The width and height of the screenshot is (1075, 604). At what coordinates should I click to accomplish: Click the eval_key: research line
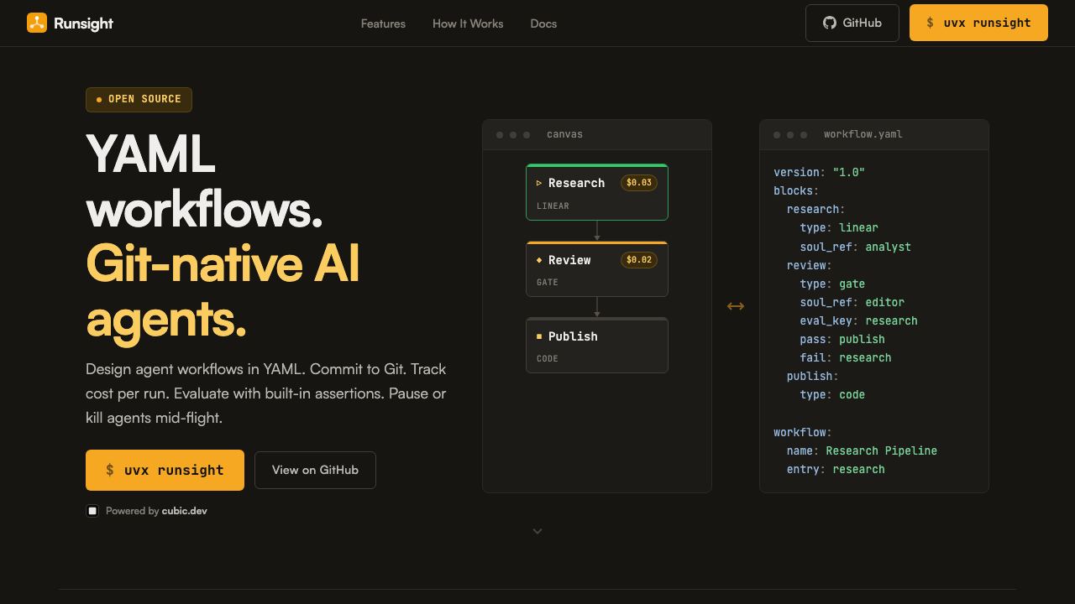coord(858,320)
